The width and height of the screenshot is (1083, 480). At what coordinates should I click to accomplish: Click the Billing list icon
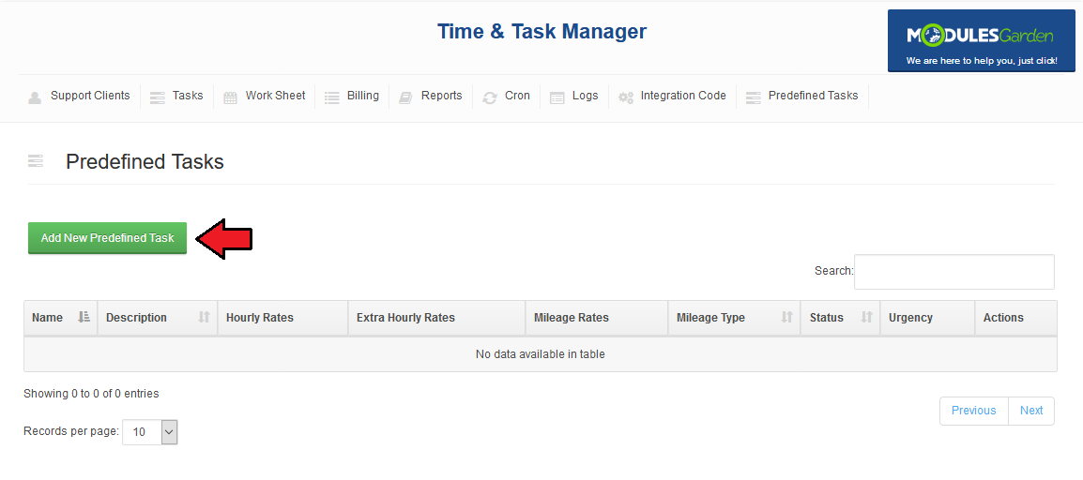[x=331, y=97]
